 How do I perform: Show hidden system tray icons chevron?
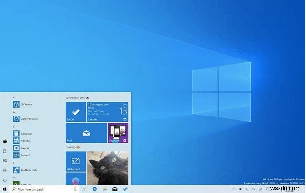234,189
